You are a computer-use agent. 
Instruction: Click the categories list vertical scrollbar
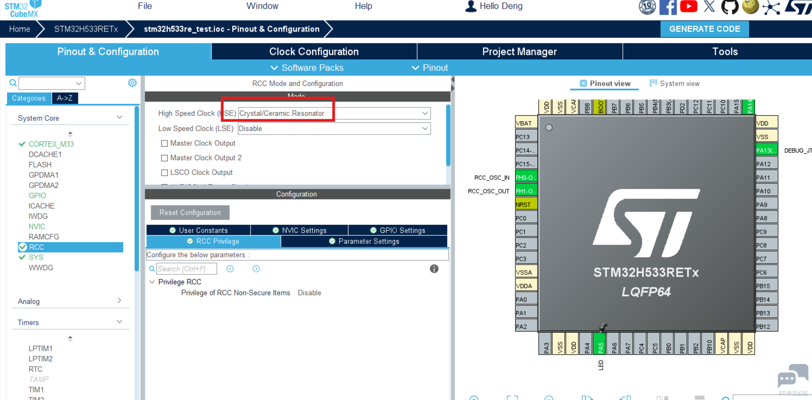click(x=137, y=188)
